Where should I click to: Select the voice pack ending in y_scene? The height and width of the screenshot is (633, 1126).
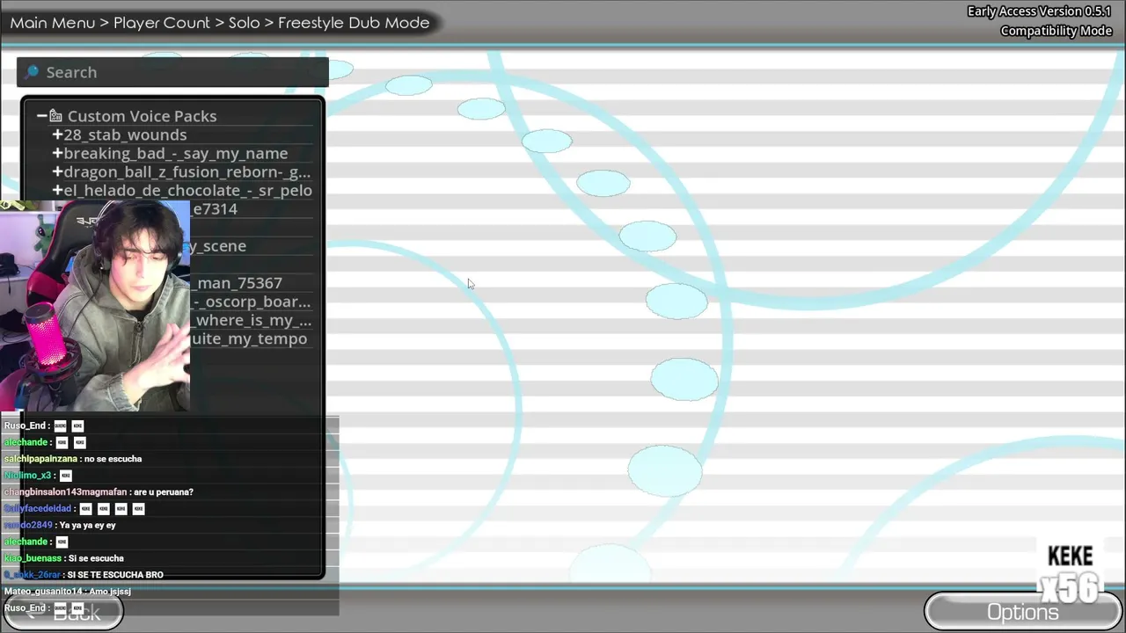pos(218,245)
